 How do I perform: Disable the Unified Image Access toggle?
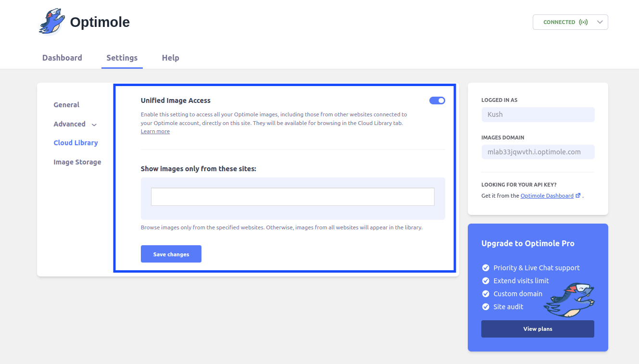tap(437, 100)
